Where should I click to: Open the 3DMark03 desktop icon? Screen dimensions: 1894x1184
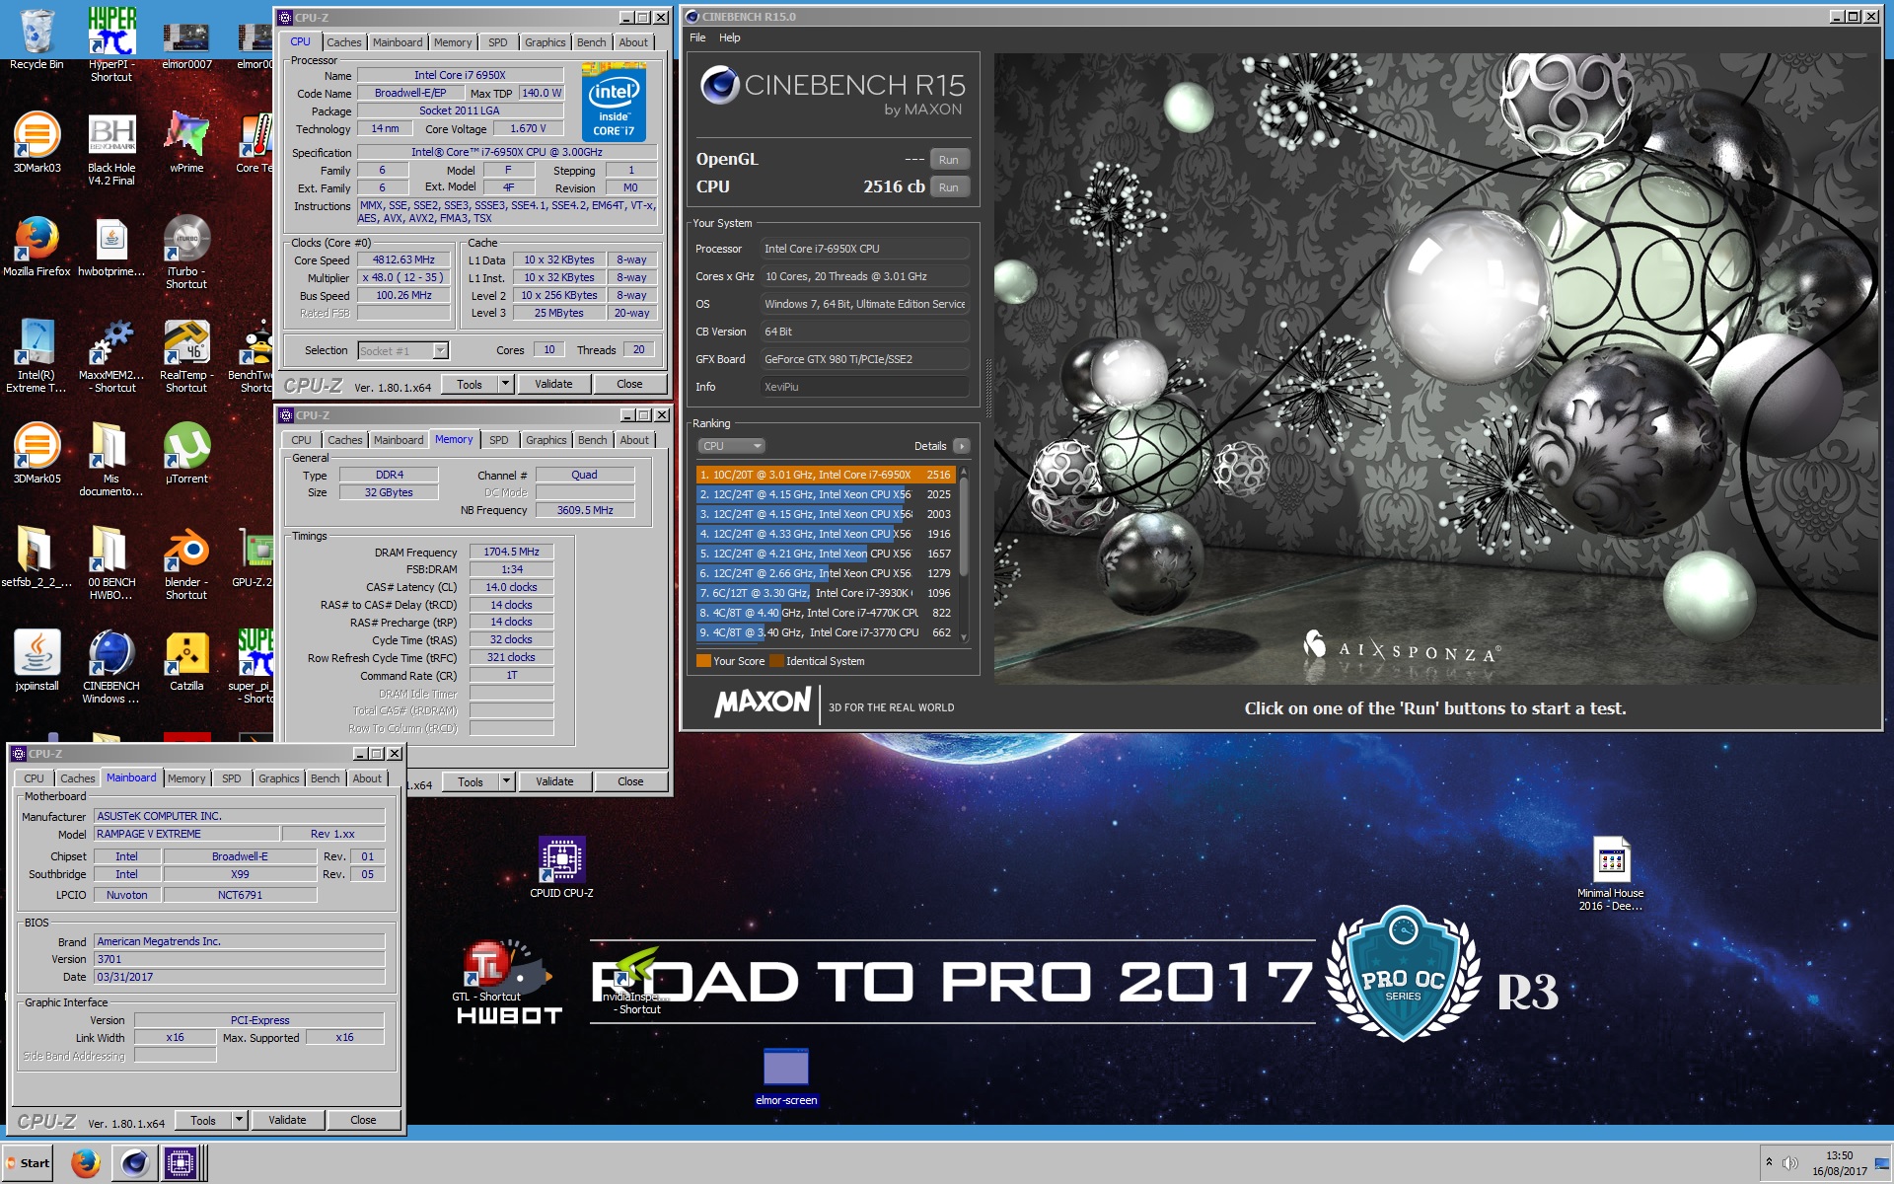pos(36,141)
